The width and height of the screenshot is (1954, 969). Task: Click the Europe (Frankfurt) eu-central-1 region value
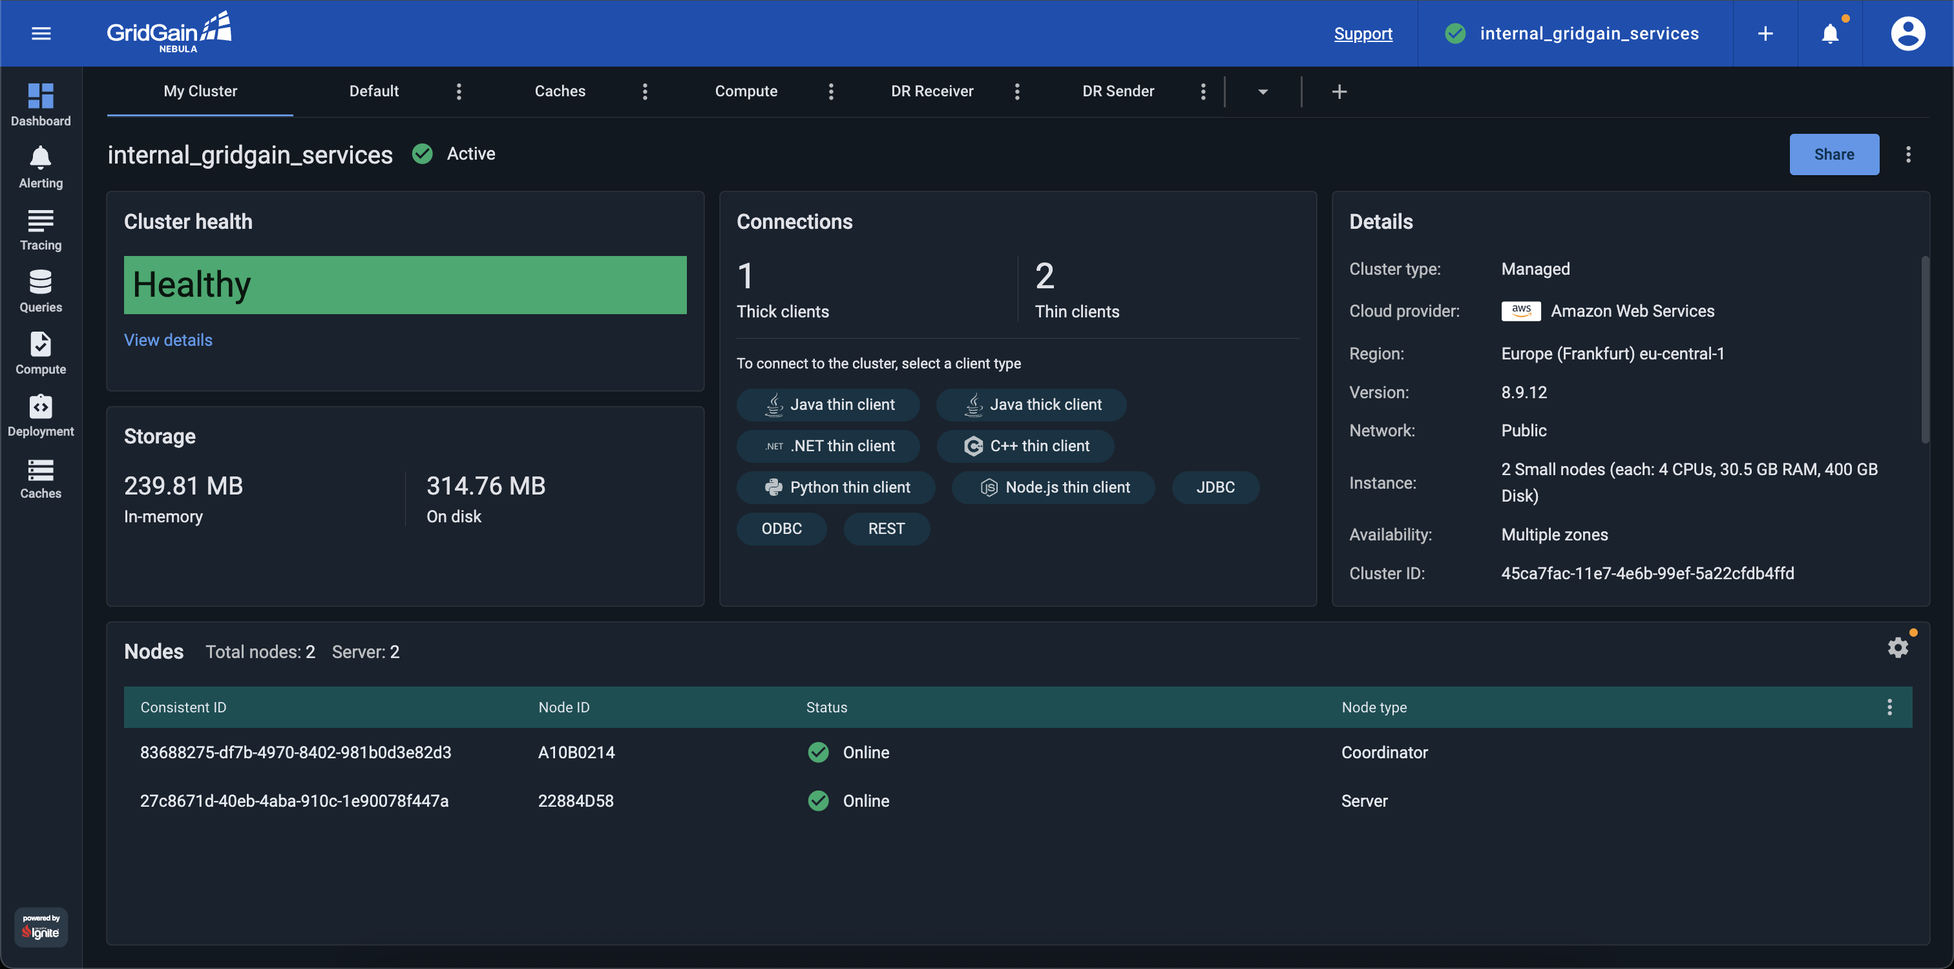pos(1613,354)
